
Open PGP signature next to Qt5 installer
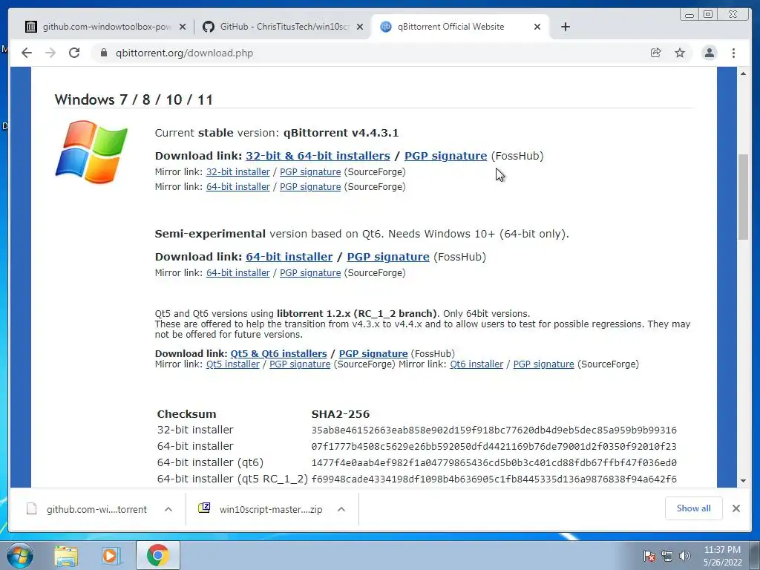click(300, 364)
